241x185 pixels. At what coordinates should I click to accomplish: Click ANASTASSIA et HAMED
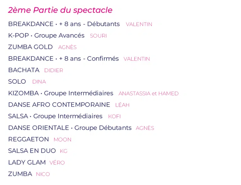[148, 93]
